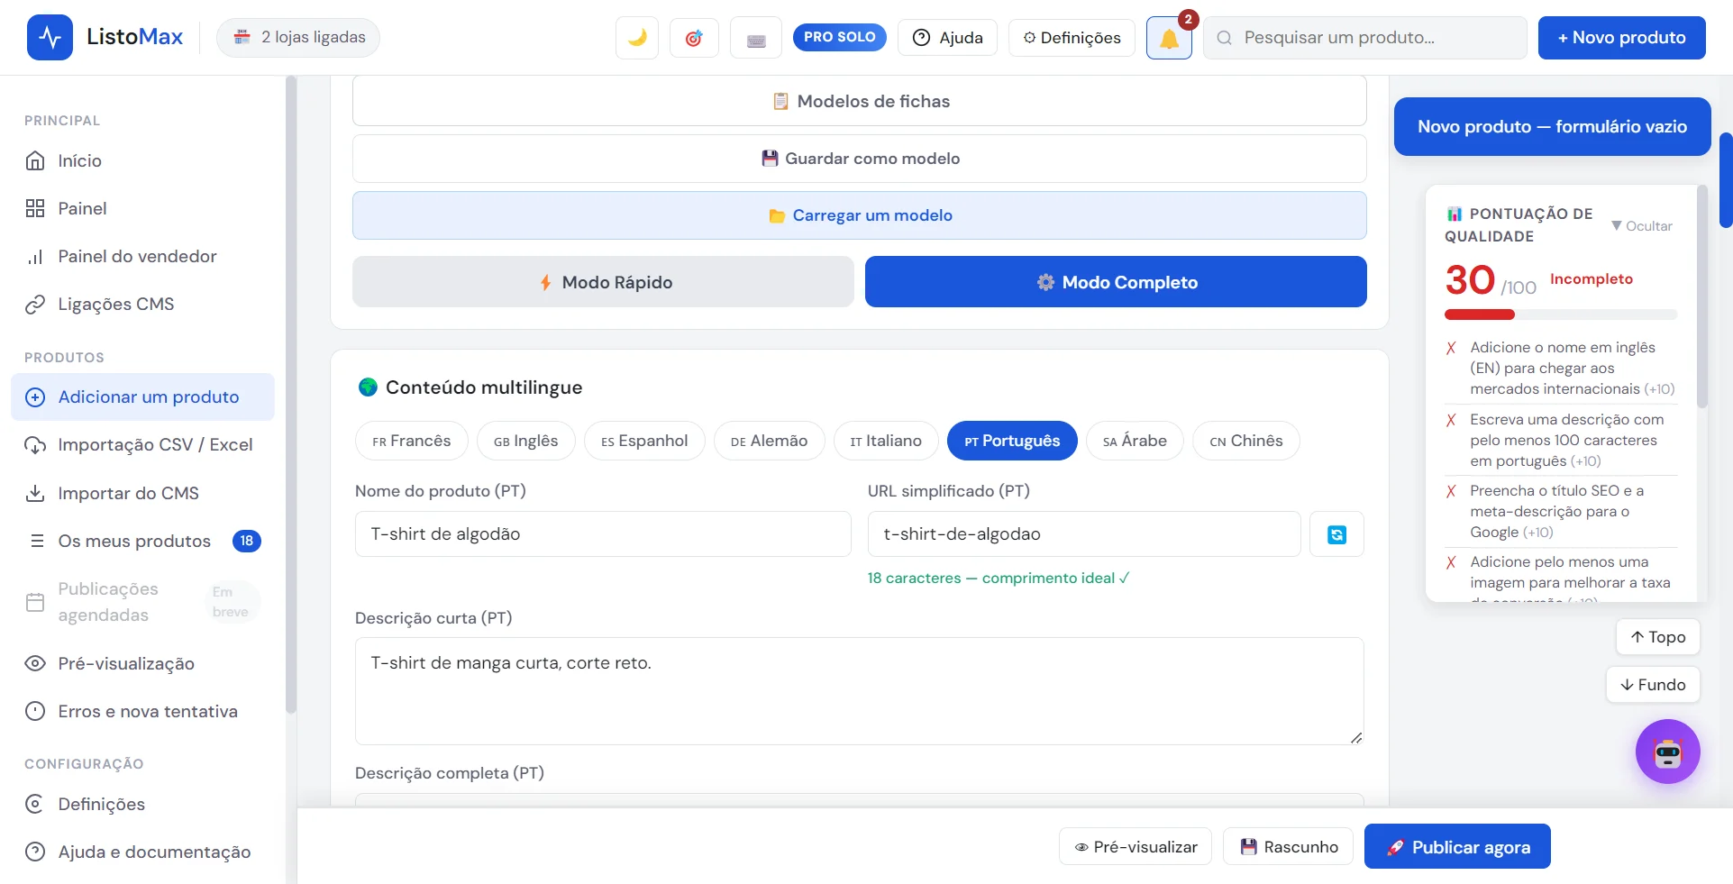The height and width of the screenshot is (884, 1733).
Task: Click Publicar agora button
Action: coord(1457,846)
